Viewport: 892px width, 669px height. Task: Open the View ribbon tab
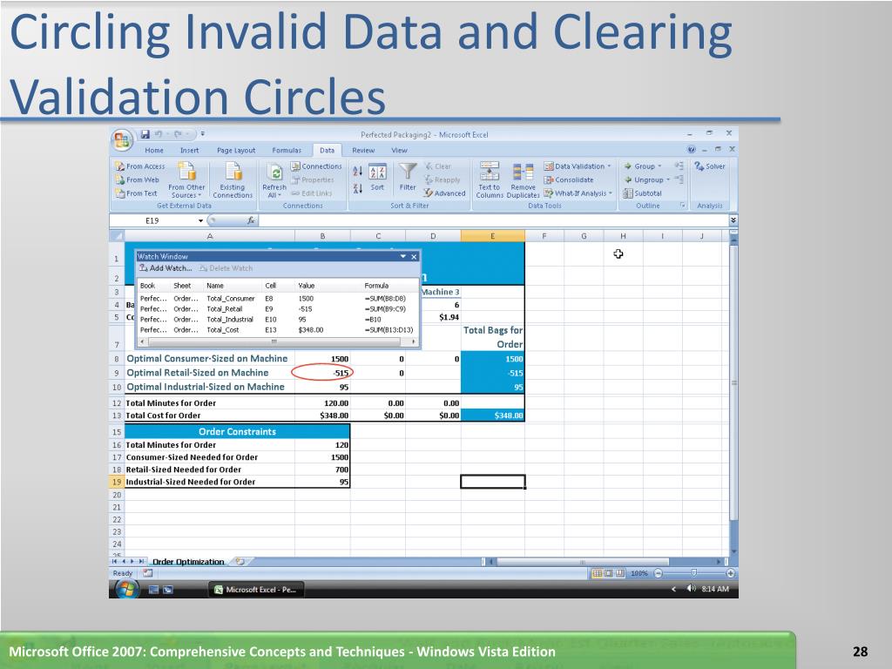coord(399,150)
